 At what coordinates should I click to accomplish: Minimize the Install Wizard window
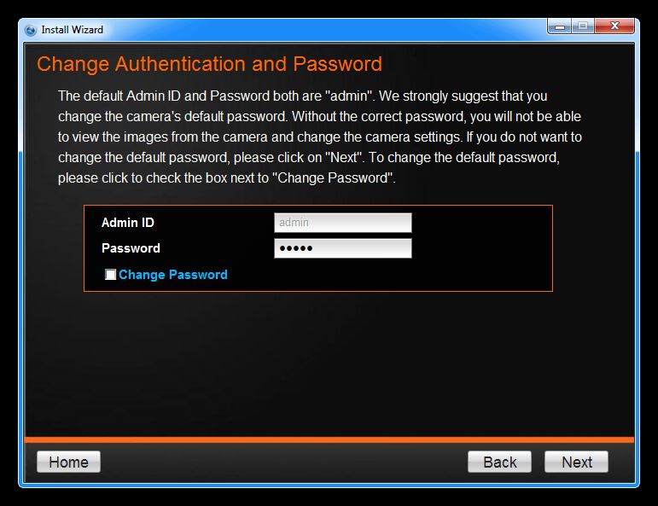pyautogui.click(x=559, y=26)
